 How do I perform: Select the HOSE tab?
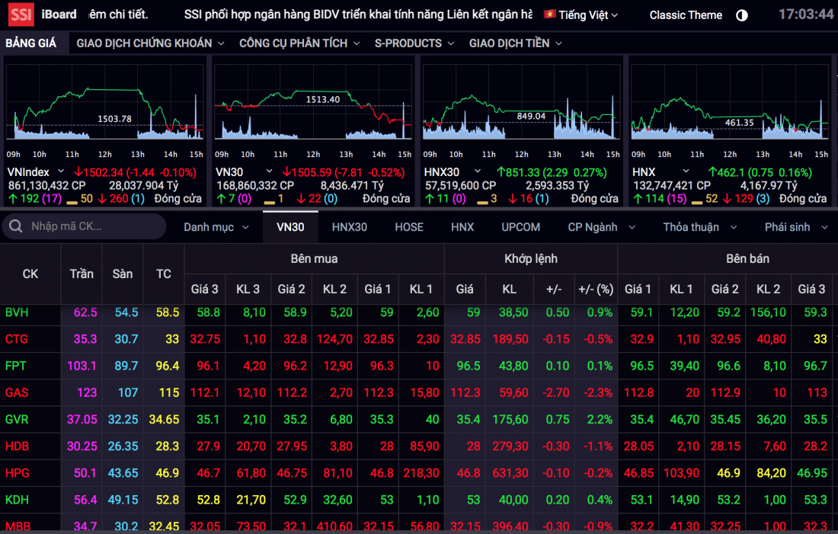[x=409, y=227]
